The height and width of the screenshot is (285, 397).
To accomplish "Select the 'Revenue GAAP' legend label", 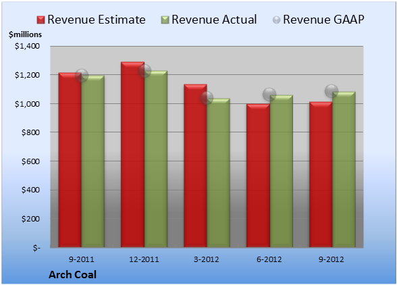I will click(323, 20).
